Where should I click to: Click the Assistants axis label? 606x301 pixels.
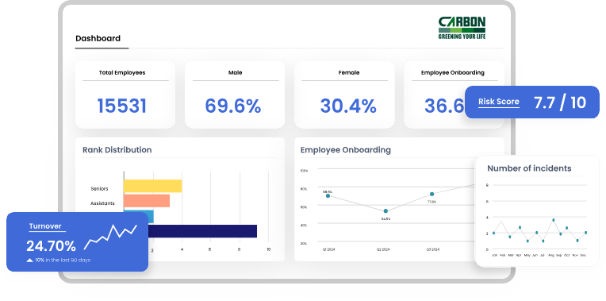point(102,203)
